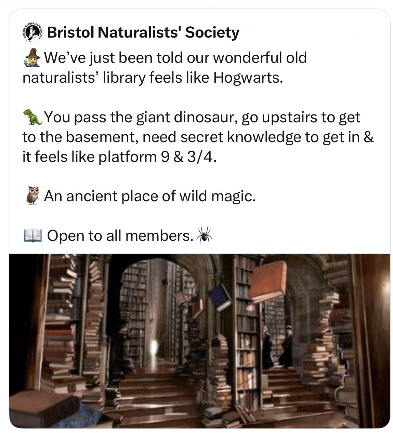Click "An ancient place of wild magic" line
The height and width of the screenshot is (438, 393).
pyautogui.click(x=149, y=196)
